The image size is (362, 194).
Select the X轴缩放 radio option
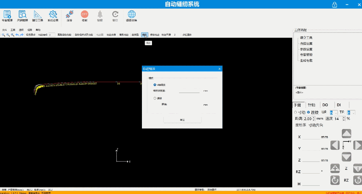click(x=155, y=85)
